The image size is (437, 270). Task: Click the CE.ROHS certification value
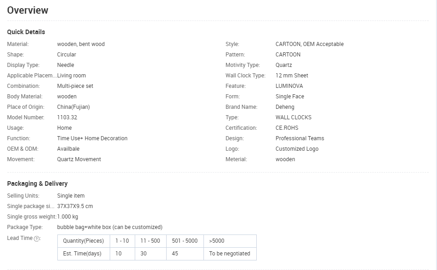[287, 128]
